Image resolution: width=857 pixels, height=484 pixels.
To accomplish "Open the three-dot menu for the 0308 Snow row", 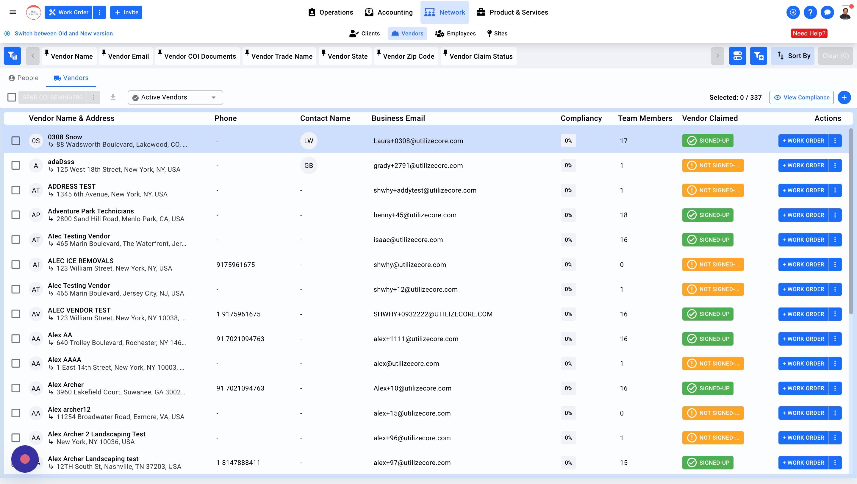I will [x=835, y=141].
